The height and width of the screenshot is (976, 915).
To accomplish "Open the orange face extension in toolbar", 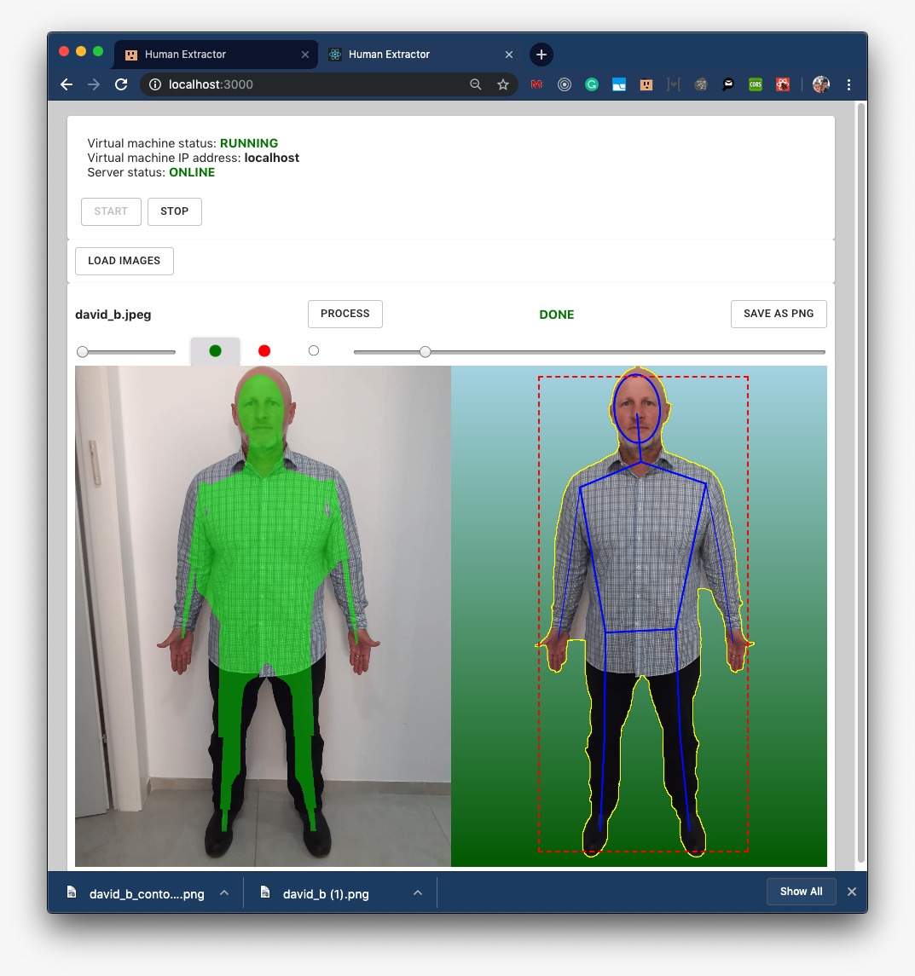I will 646,84.
